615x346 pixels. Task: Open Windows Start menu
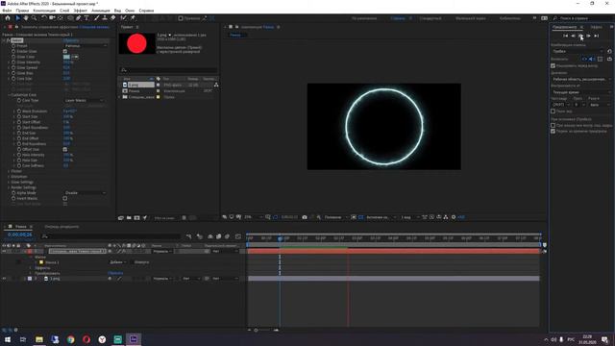click(x=7, y=339)
